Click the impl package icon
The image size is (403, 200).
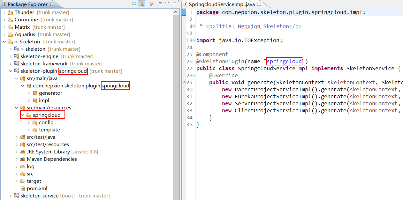click(x=35, y=100)
